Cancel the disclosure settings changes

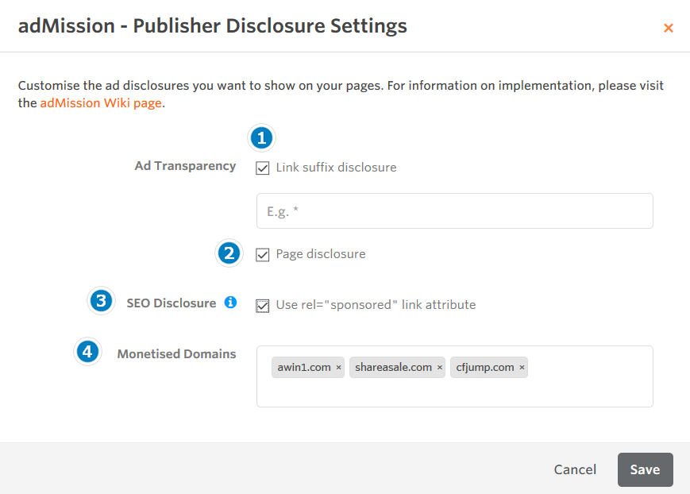[575, 469]
